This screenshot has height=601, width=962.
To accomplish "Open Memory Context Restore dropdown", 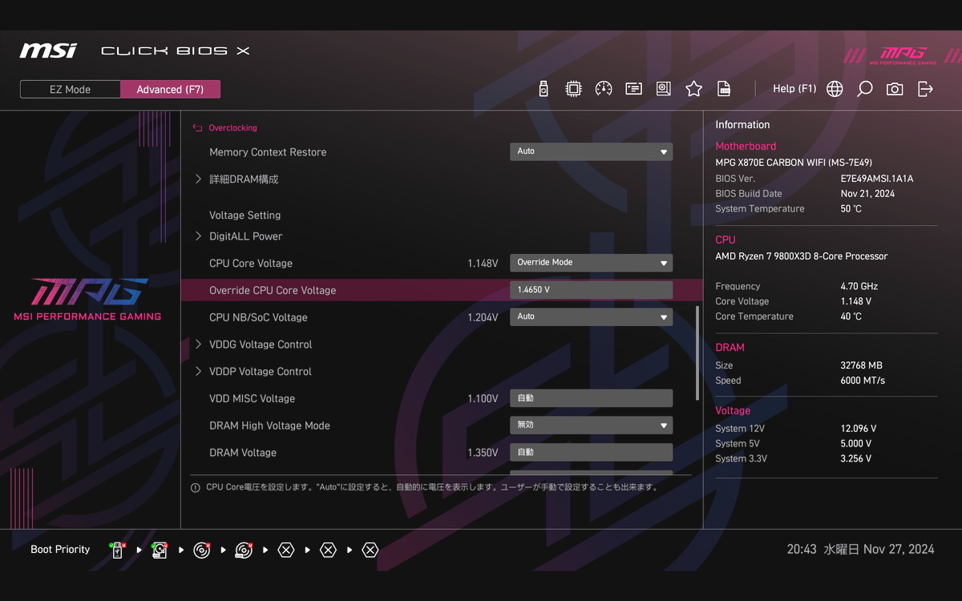I will click(591, 151).
